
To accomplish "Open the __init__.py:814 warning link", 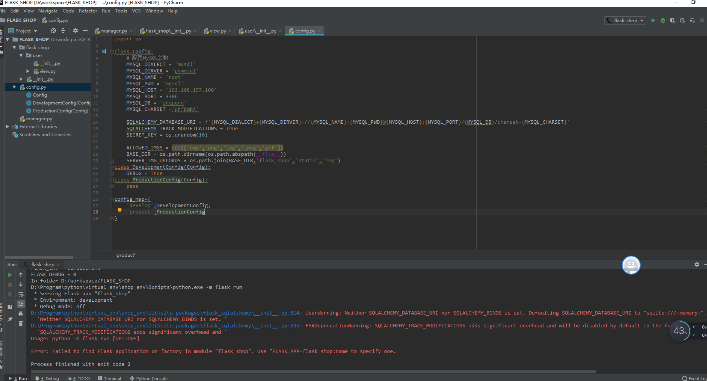I will click(165, 313).
